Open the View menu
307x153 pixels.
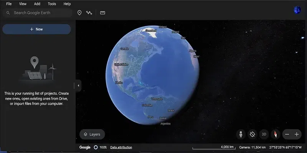tap(23, 4)
